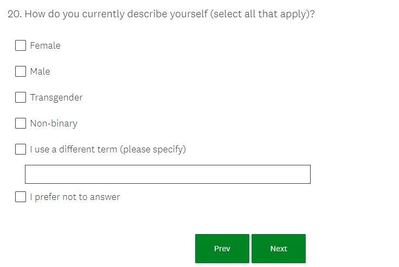Check the Female checkbox

pos(21,45)
